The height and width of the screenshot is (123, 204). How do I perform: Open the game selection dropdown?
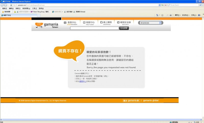click(151, 23)
